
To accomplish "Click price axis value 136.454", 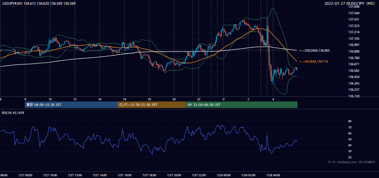I will pos(354,77).
